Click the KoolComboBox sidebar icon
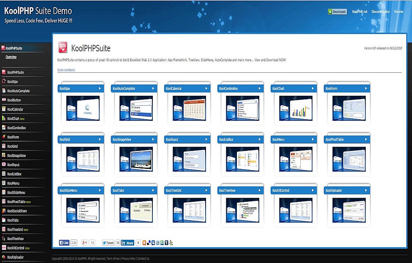The image size is (412, 263). click(4, 127)
